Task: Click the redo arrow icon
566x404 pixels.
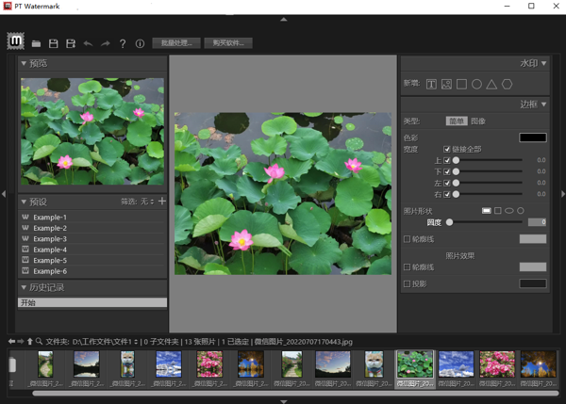Action: tap(106, 43)
